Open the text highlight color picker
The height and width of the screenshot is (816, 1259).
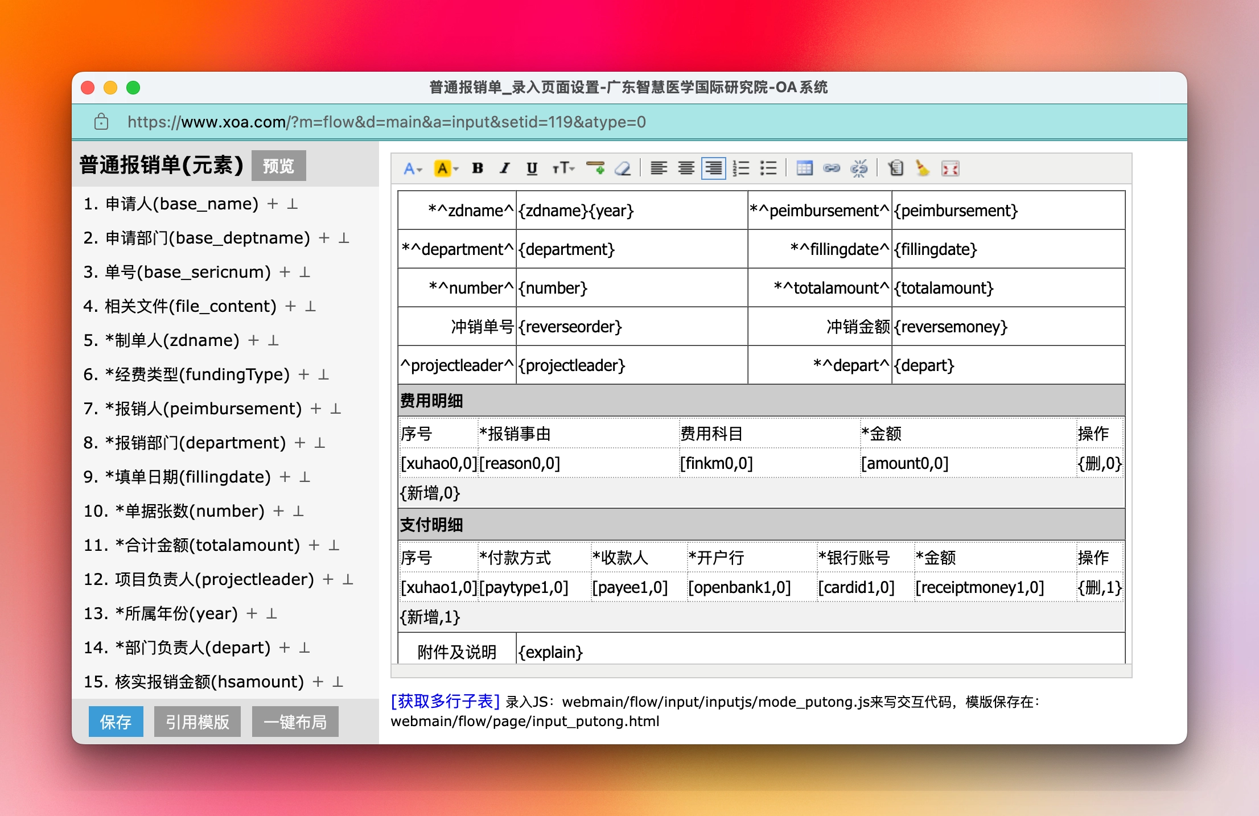click(x=446, y=168)
